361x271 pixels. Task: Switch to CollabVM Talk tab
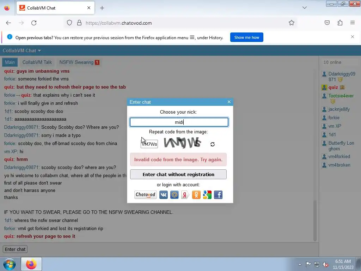pyautogui.click(x=37, y=62)
